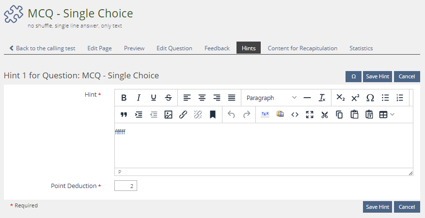Cut selected text with scissors icon
The width and height of the screenshot is (425, 218).
(325, 115)
